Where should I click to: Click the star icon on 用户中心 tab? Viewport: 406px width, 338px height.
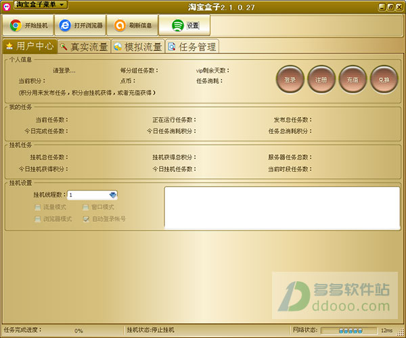9,46
